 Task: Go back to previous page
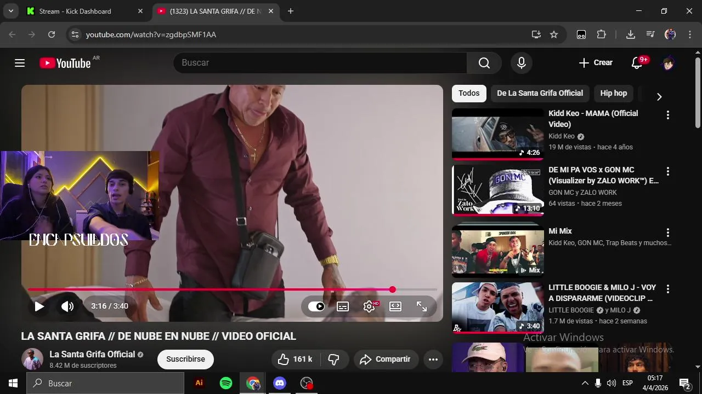click(12, 34)
